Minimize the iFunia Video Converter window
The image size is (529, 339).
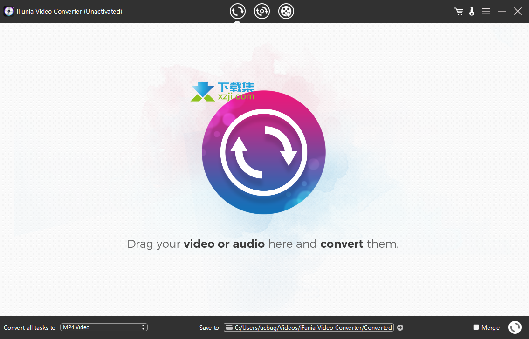(x=502, y=11)
